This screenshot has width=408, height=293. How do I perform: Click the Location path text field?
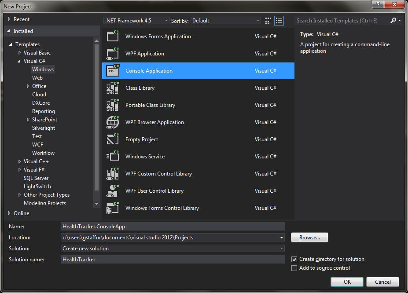[x=169, y=238]
